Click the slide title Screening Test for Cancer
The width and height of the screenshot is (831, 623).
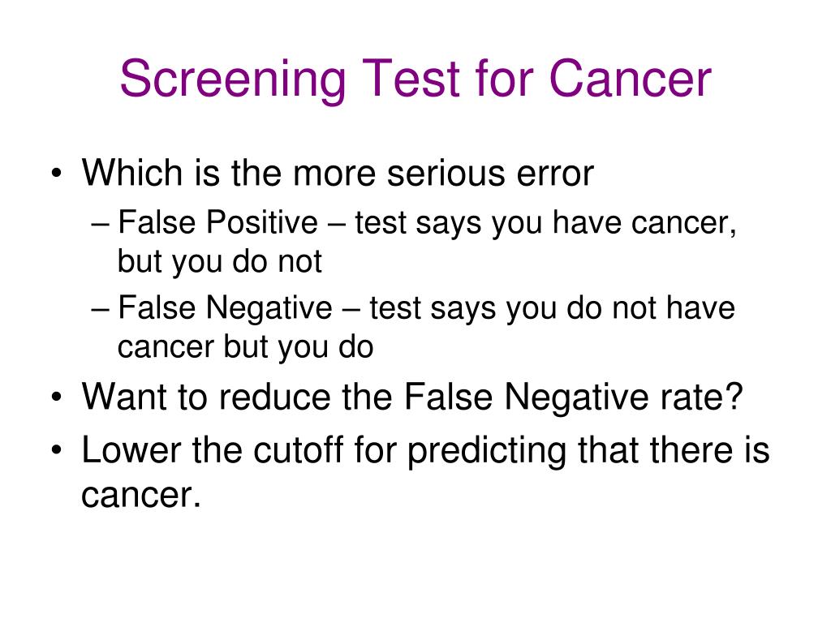tap(415, 79)
